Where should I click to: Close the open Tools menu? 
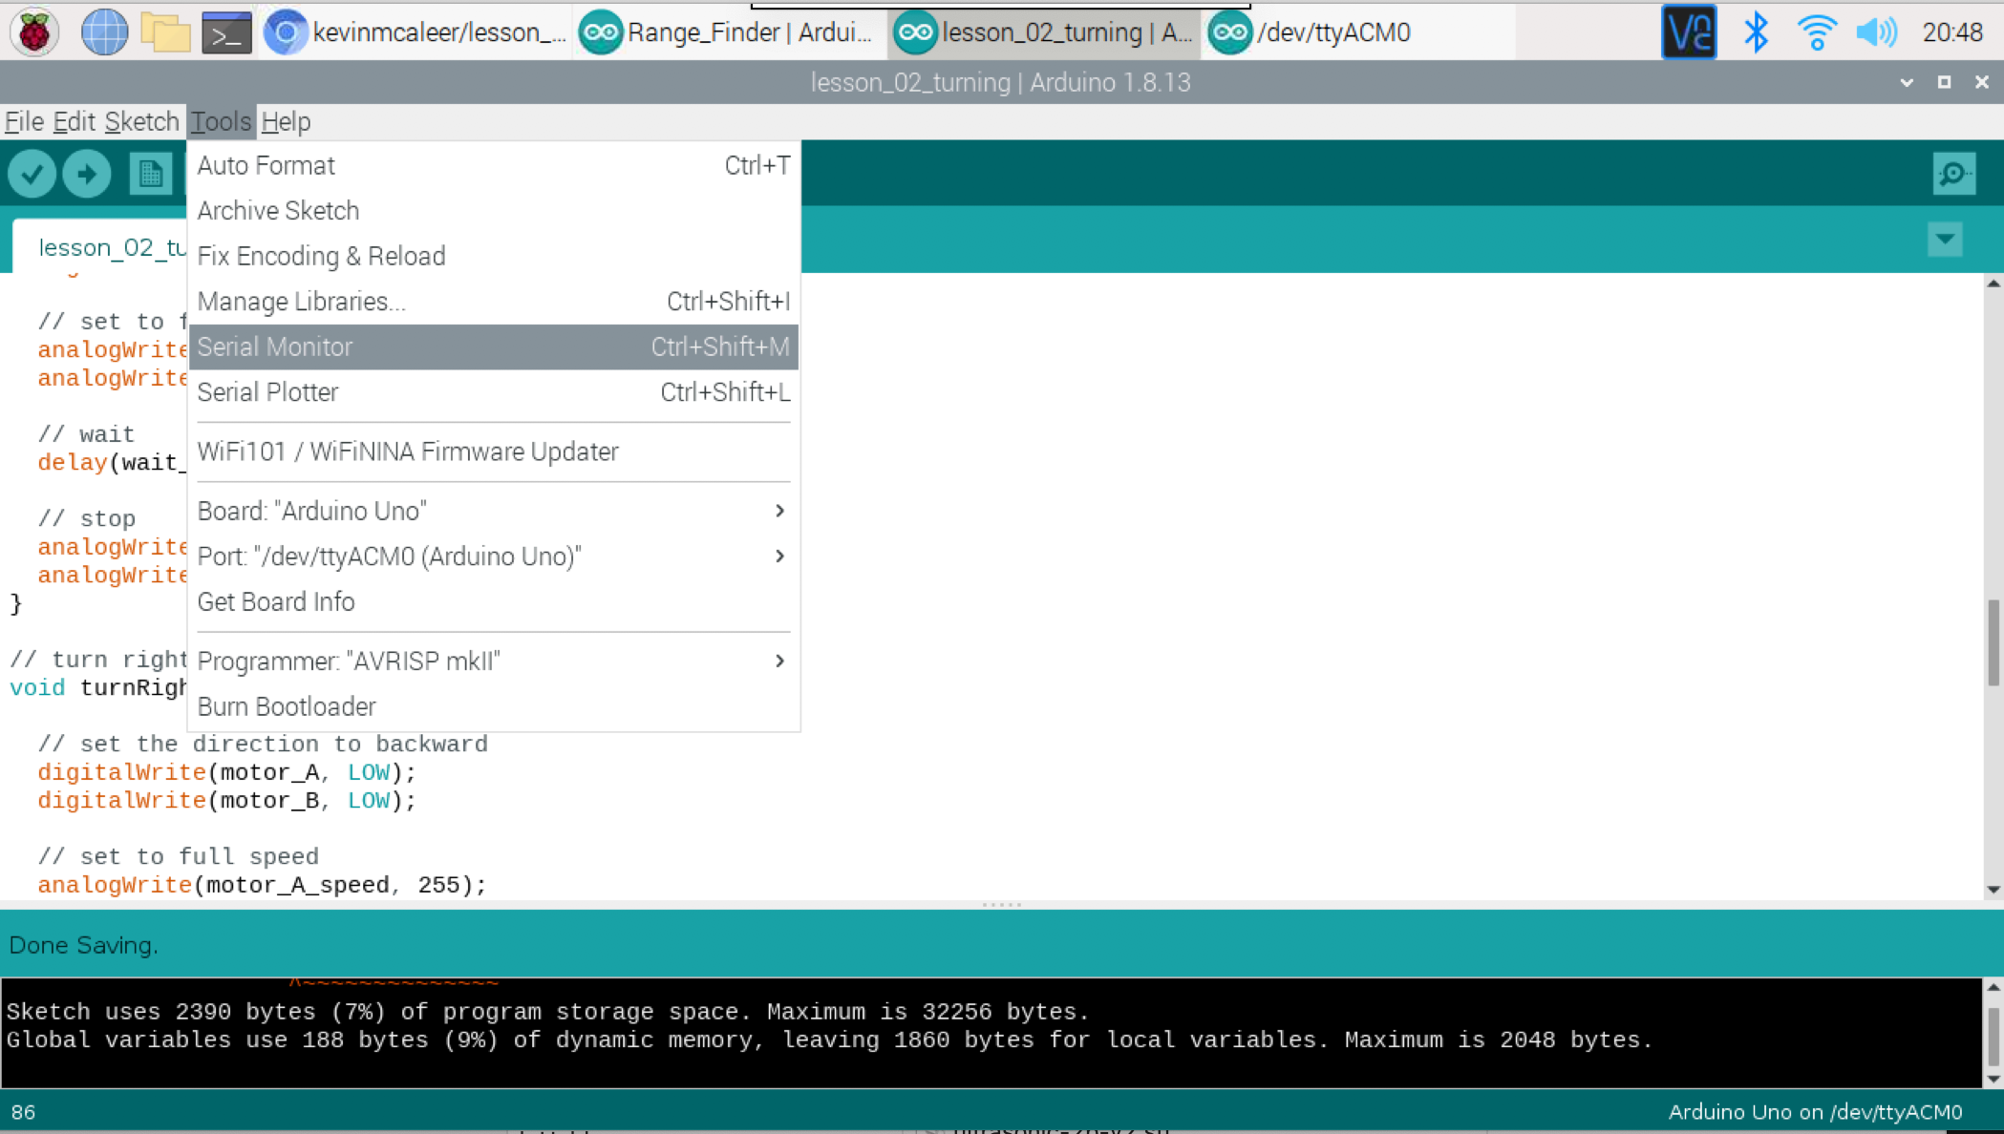click(x=221, y=122)
